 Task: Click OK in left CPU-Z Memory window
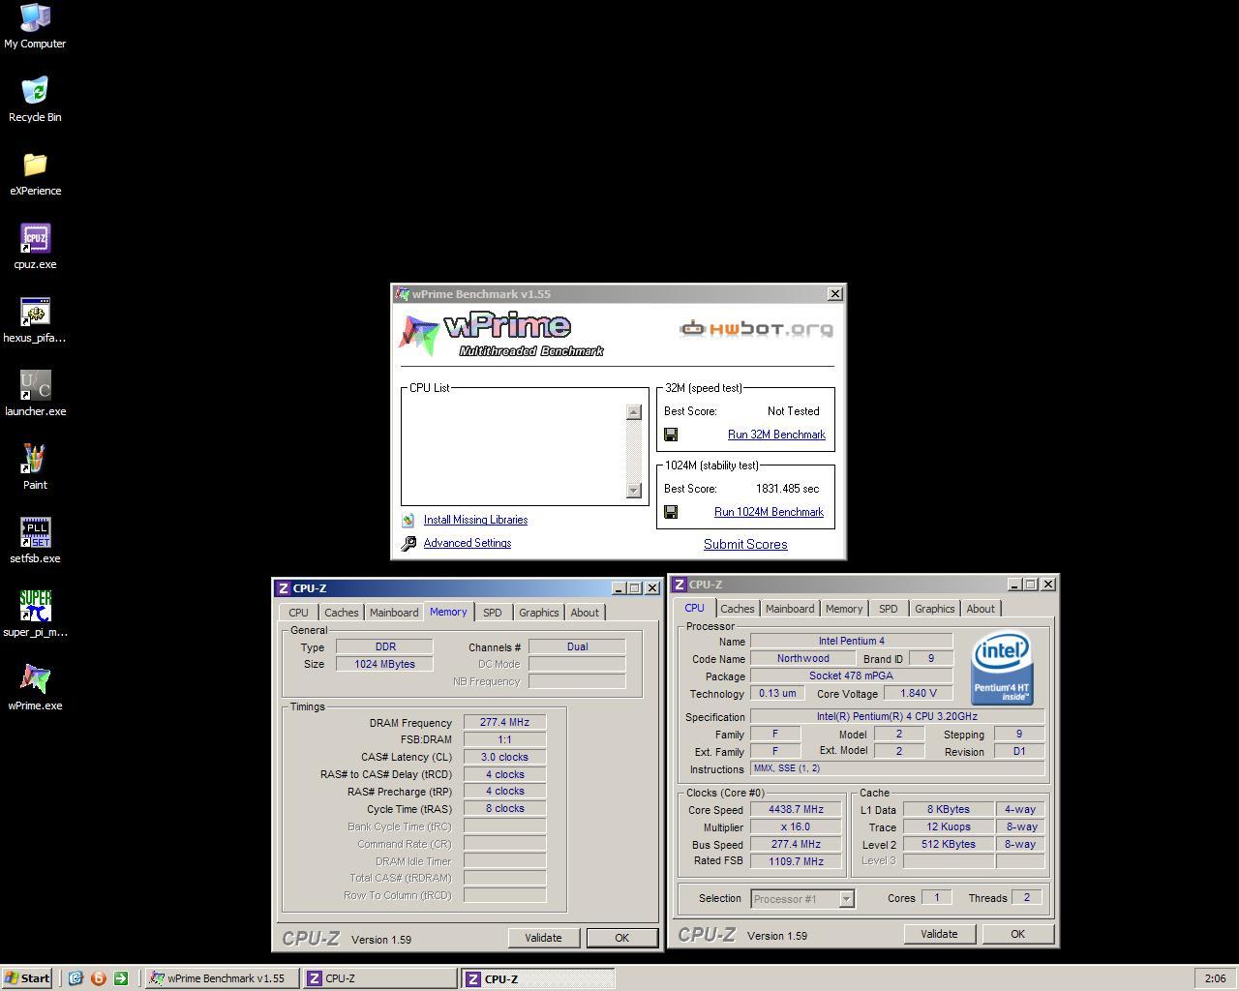(621, 938)
